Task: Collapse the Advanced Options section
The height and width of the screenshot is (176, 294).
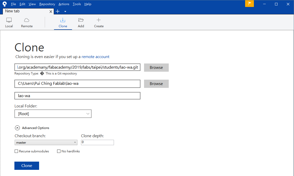Action: [17, 128]
